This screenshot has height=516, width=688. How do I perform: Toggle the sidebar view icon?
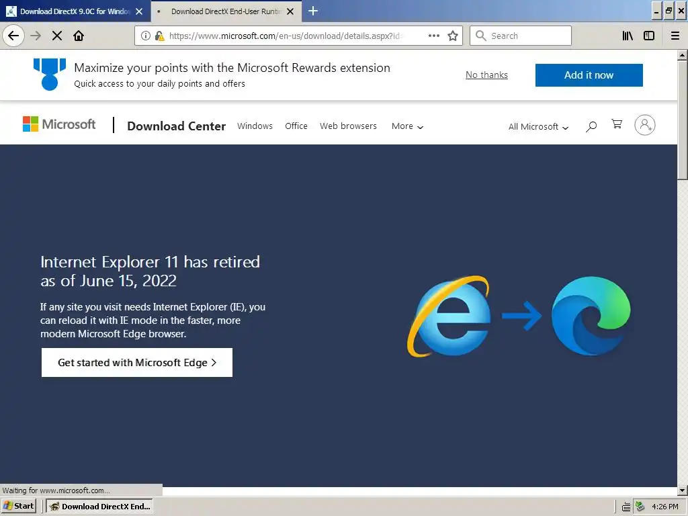click(x=649, y=36)
